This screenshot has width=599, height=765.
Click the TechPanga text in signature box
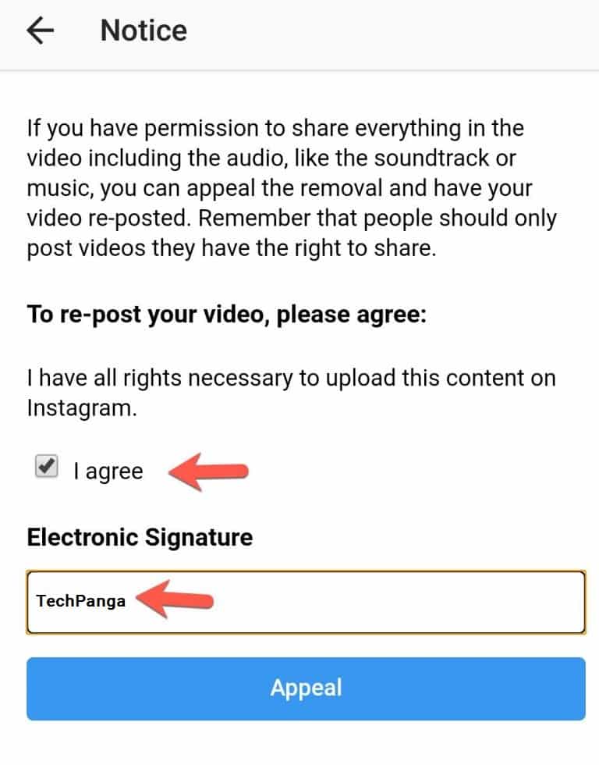(81, 601)
